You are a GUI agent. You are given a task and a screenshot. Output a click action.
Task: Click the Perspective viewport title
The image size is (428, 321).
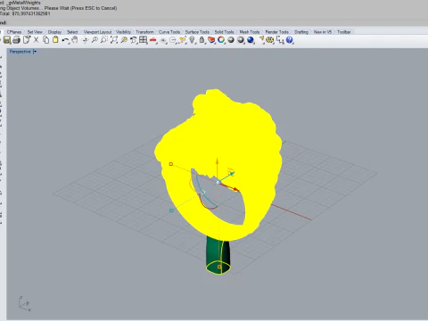tap(20, 52)
